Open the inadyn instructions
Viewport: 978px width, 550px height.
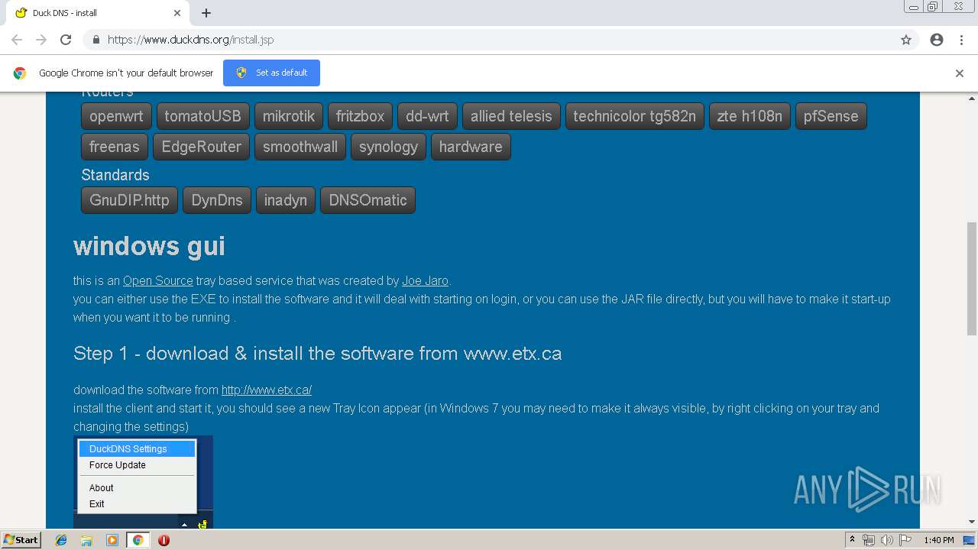(285, 200)
